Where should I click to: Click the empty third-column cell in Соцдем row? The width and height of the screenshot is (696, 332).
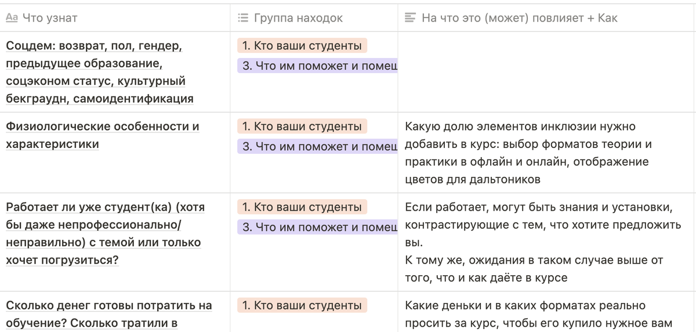pyautogui.click(x=547, y=72)
